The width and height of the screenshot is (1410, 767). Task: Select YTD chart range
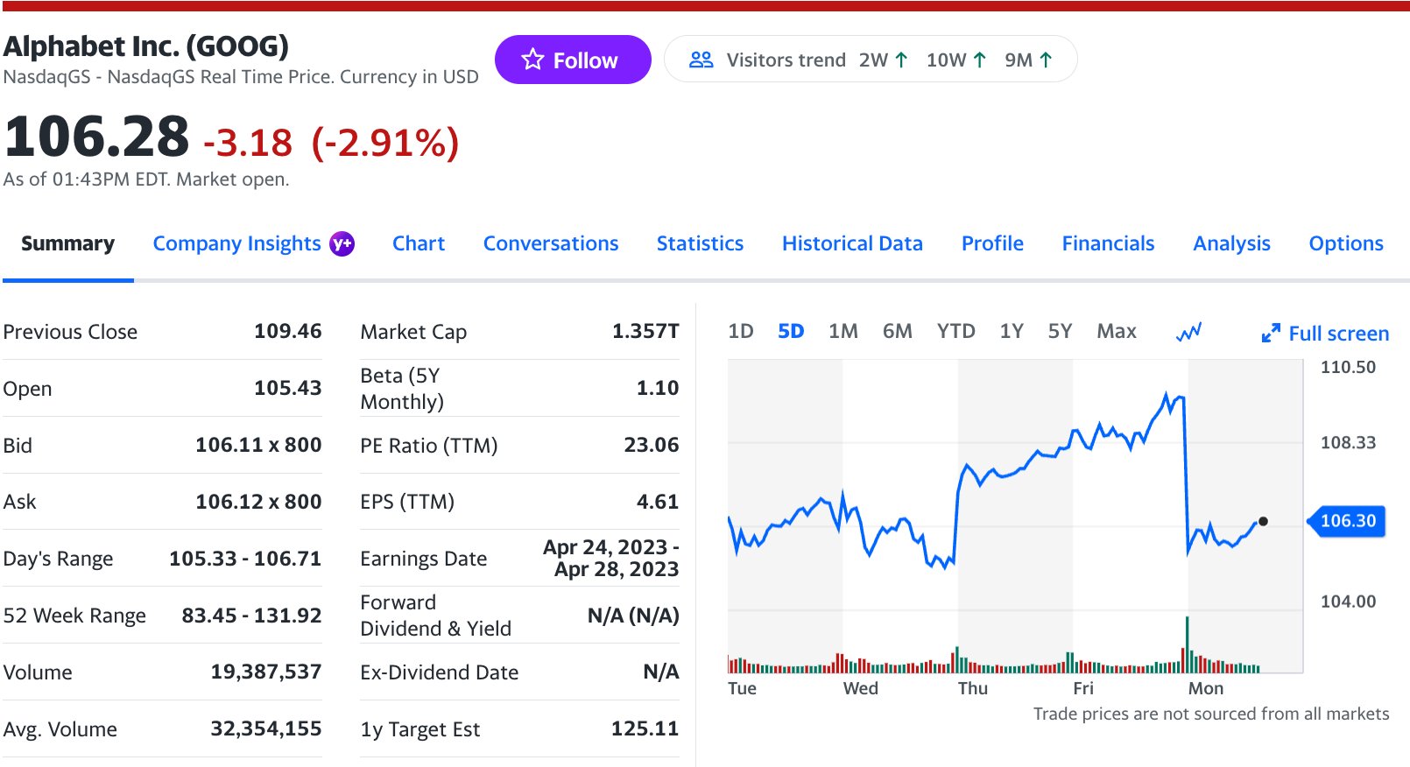[x=956, y=331]
